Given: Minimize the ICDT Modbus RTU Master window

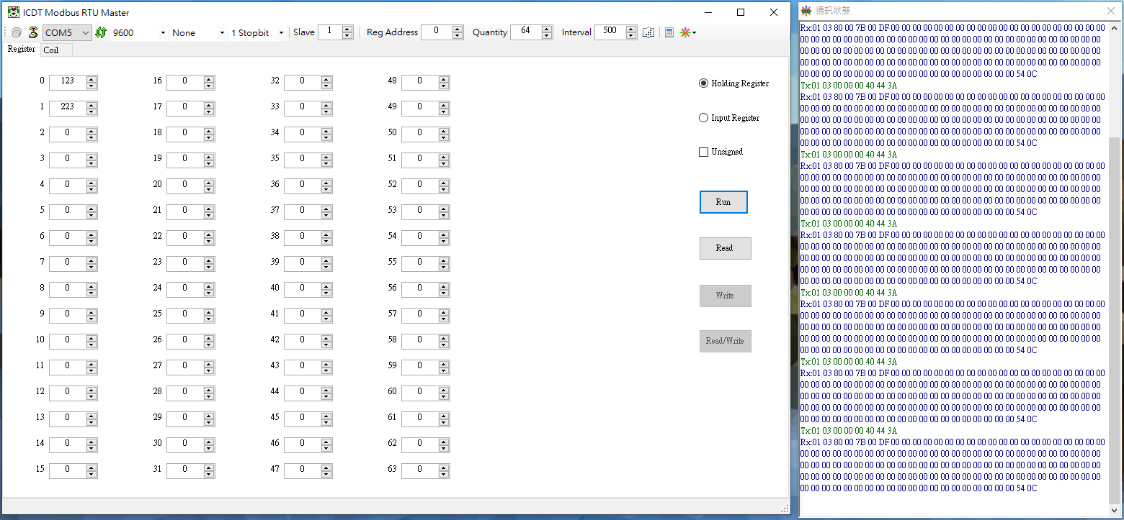Looking at the screenshot, I should pyautogui.click(x=708, y=12).
